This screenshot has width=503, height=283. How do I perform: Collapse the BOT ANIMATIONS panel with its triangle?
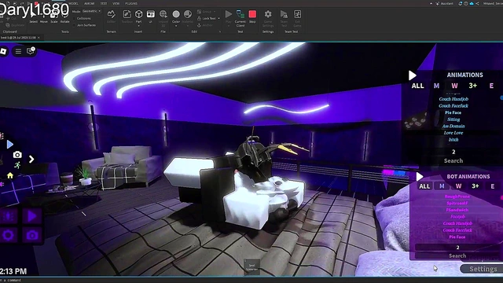(x=419, y=177)
